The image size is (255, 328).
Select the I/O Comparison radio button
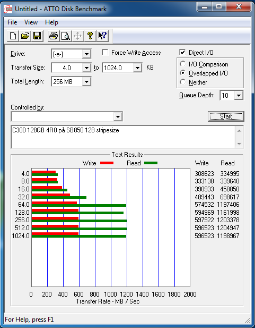pyautogui.click(x=182, y=64)
